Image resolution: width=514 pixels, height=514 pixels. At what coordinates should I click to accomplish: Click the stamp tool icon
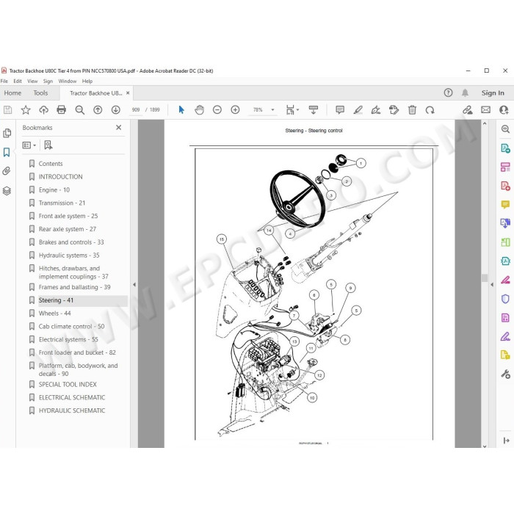(x=394, y=110)
